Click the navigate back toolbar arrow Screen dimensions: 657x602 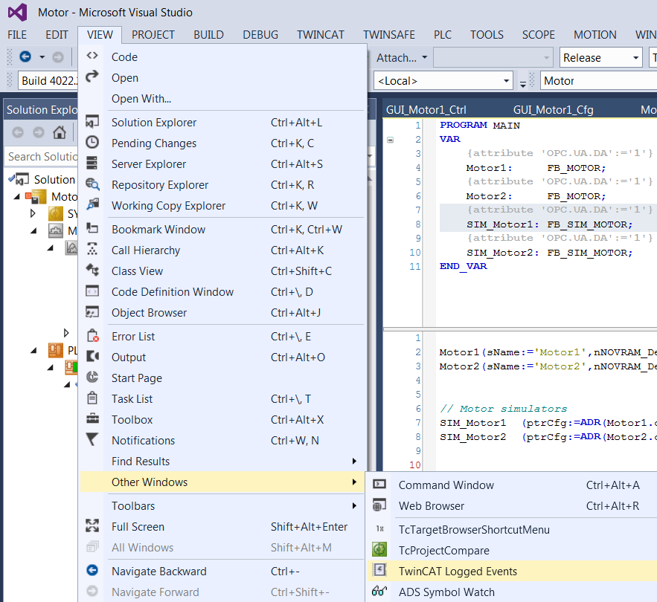25,57
